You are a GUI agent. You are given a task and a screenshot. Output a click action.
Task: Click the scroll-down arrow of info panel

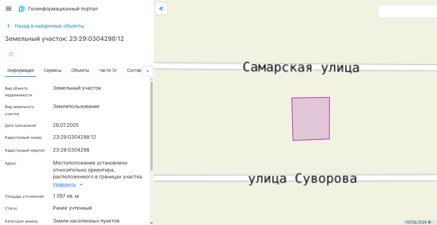151,222
